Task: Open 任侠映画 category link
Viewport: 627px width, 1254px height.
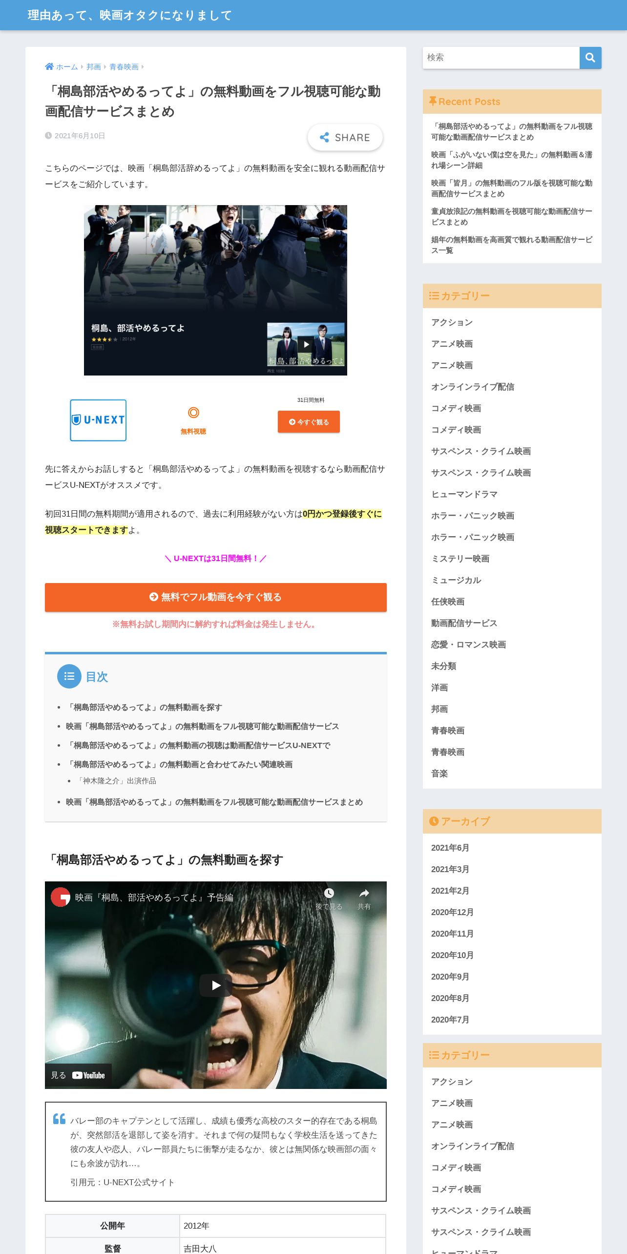Action: tap(448, 602)
